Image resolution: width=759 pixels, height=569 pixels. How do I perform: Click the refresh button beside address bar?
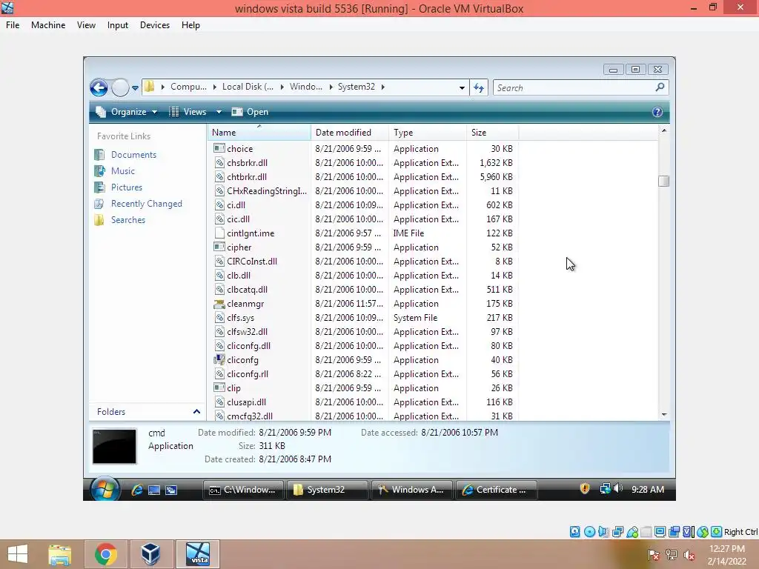[x=479, y=87]
